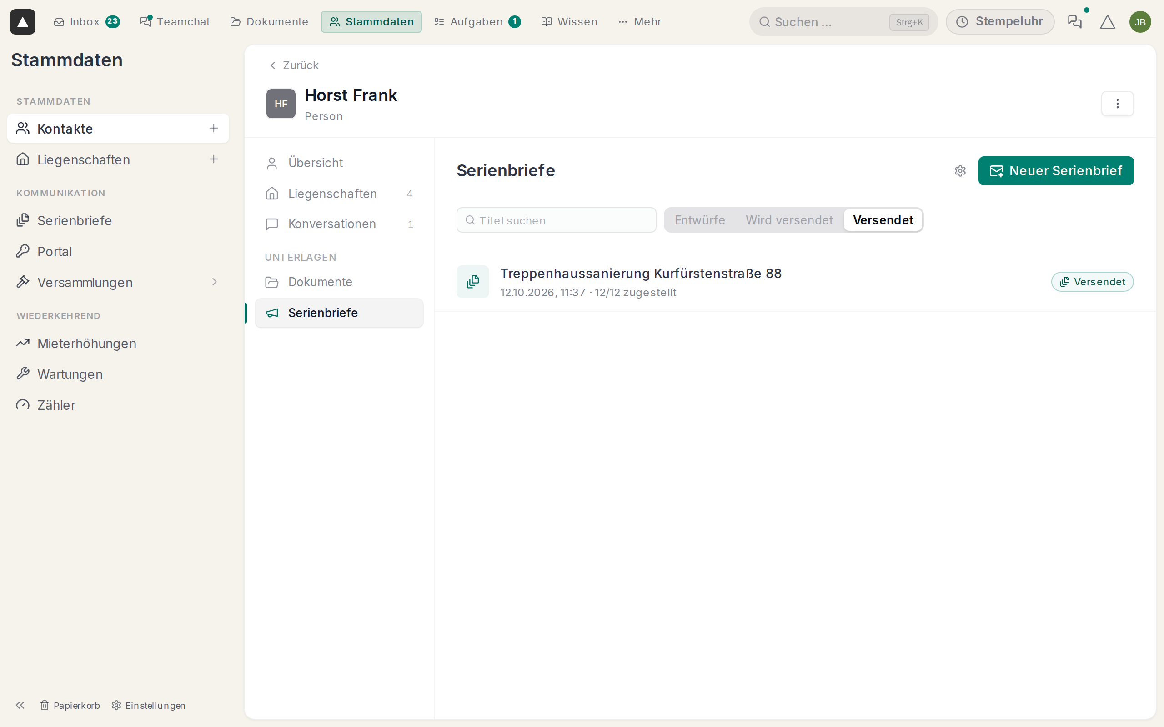This screenshot has width=1164, height=727.
Task: Open Teamchat
Action: point(175,22)
